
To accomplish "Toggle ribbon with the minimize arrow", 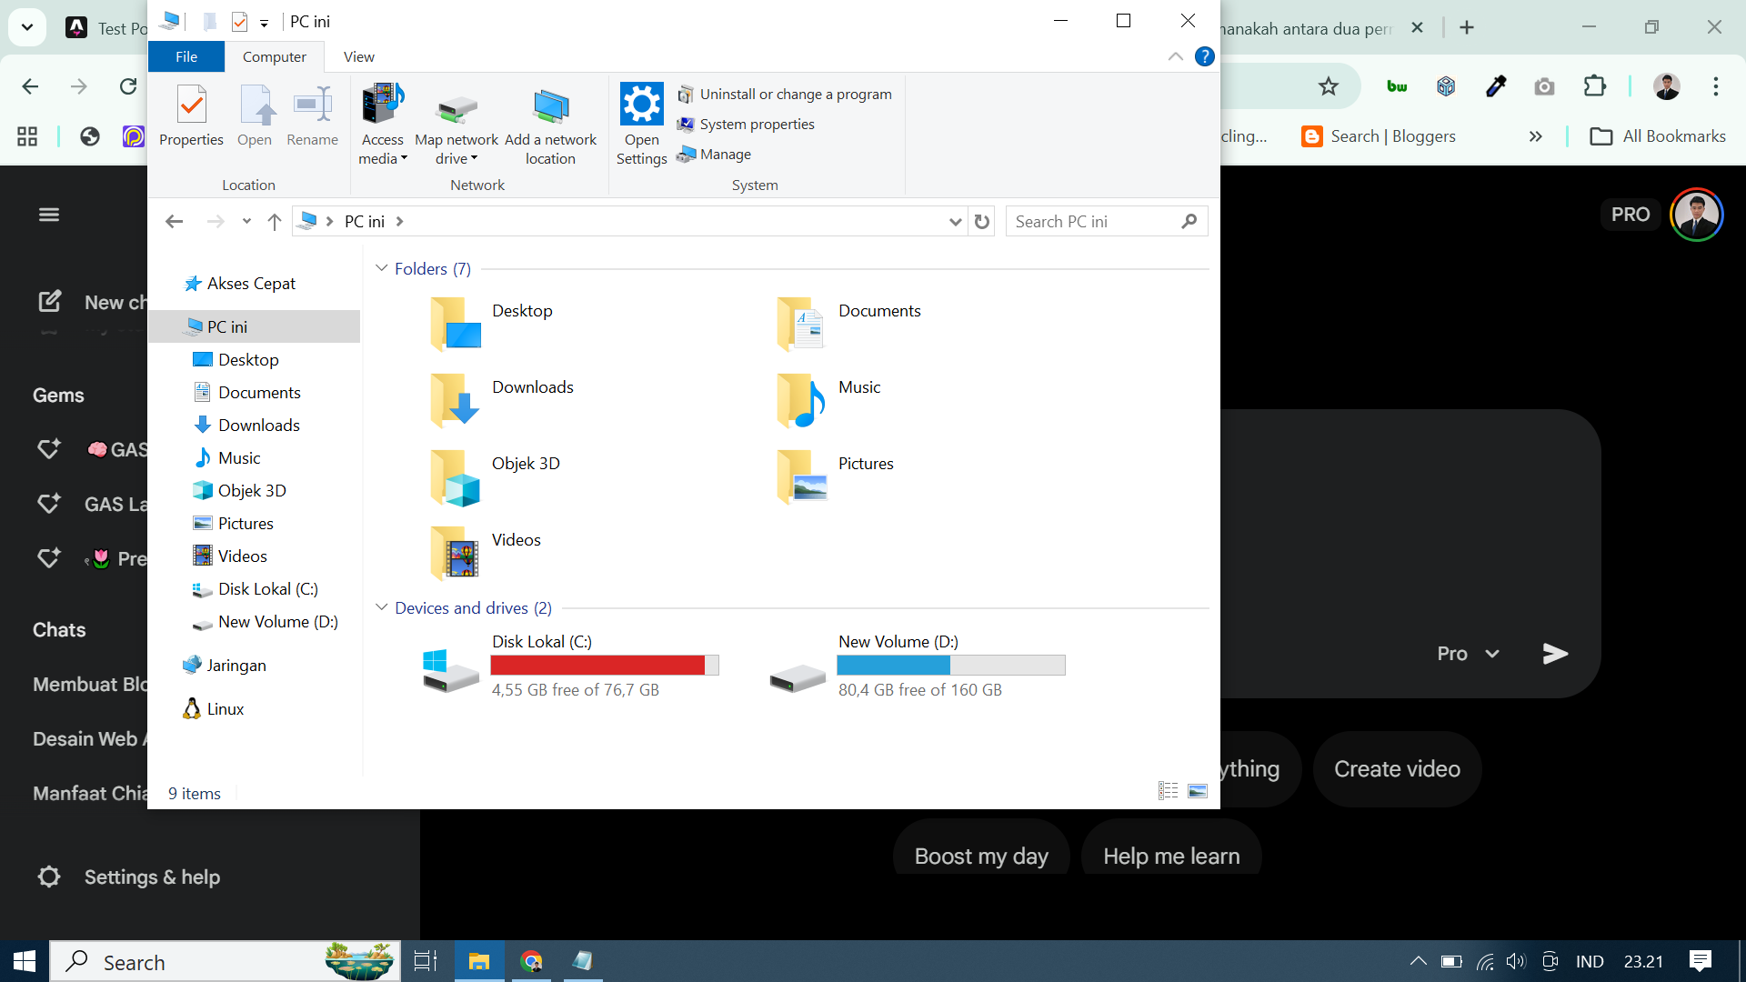I will point(1175,56).
